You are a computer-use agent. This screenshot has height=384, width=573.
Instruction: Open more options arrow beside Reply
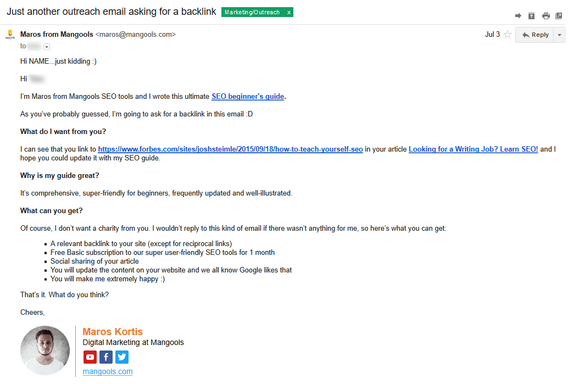point(559,35)
